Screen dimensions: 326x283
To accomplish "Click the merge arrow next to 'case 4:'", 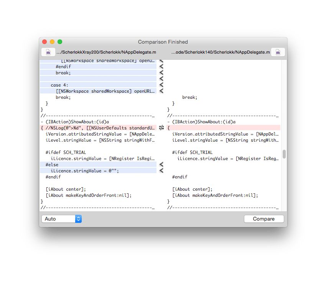I will click(x=161, y=85).
